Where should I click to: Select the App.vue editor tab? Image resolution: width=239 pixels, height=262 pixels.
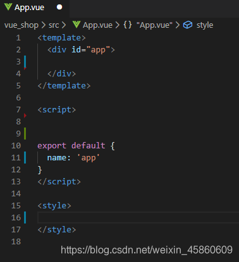tap(35, 8)
